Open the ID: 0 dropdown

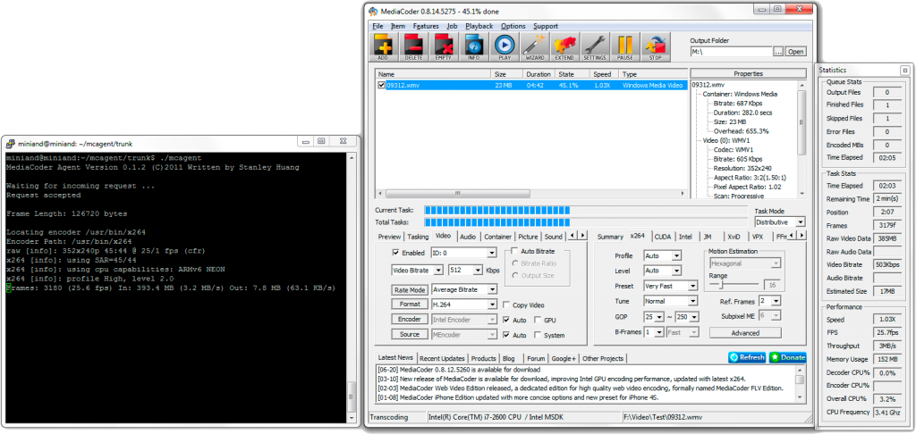[x=463, y=253]
